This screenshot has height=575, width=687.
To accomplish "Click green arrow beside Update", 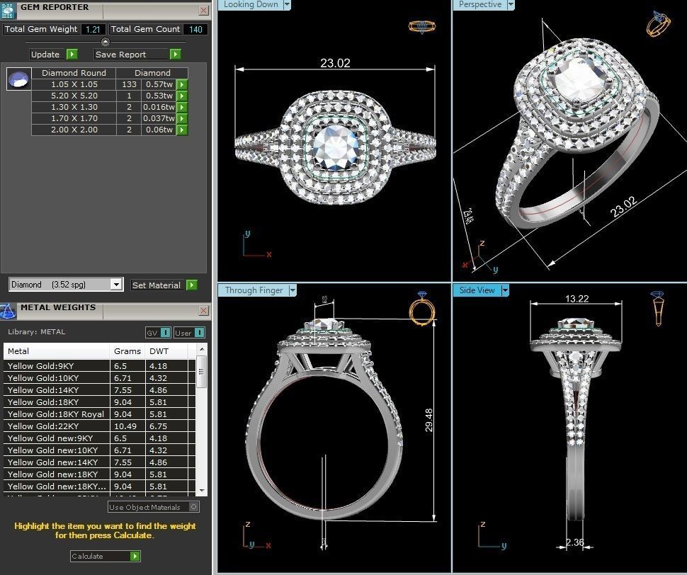I will (72, 55).
